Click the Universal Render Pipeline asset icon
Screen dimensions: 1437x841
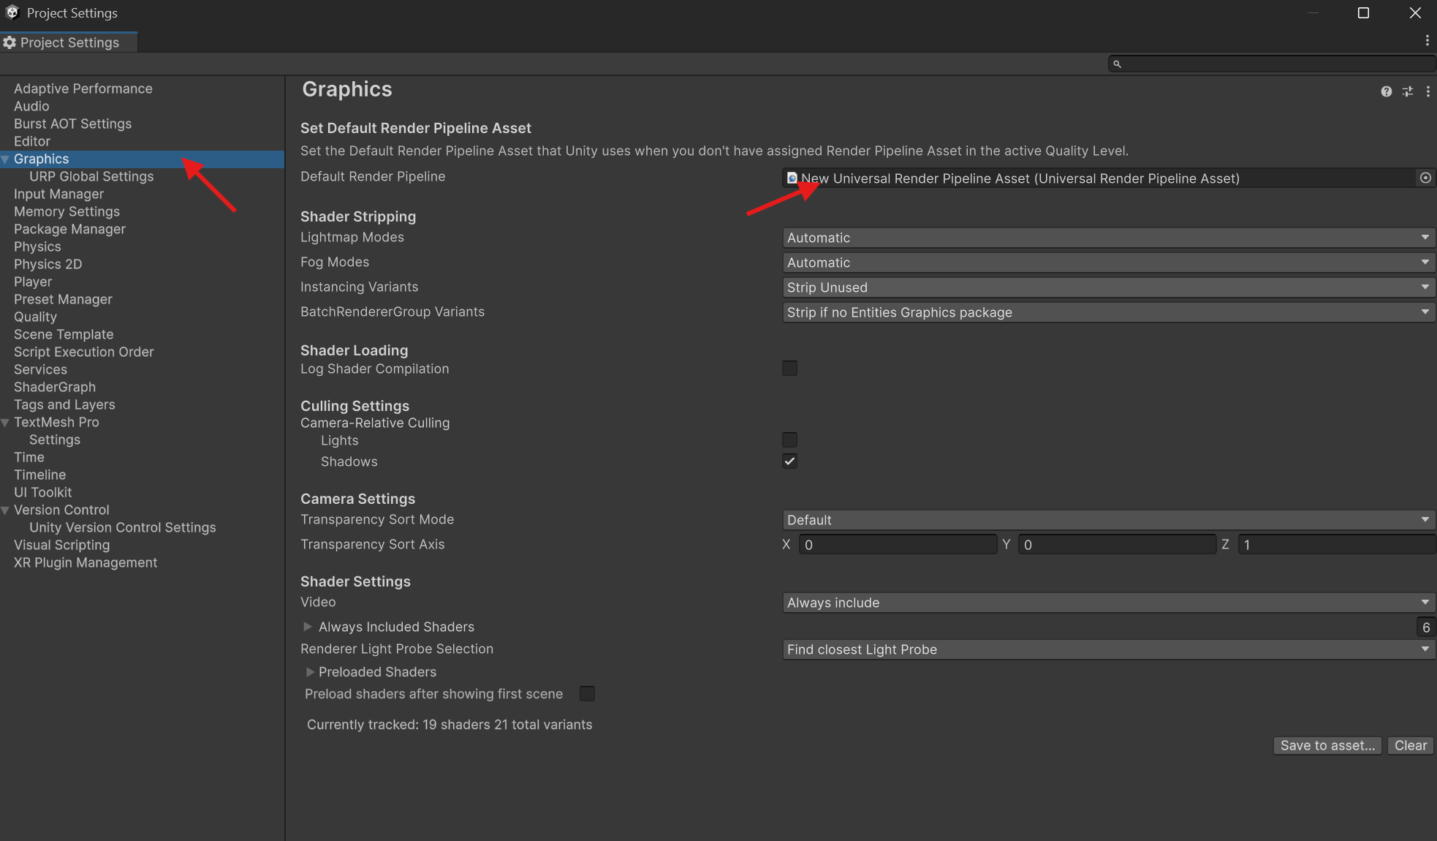pos(792,178)
